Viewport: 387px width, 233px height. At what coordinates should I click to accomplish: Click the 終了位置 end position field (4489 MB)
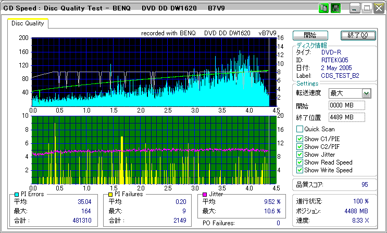[x=347, y=117]
